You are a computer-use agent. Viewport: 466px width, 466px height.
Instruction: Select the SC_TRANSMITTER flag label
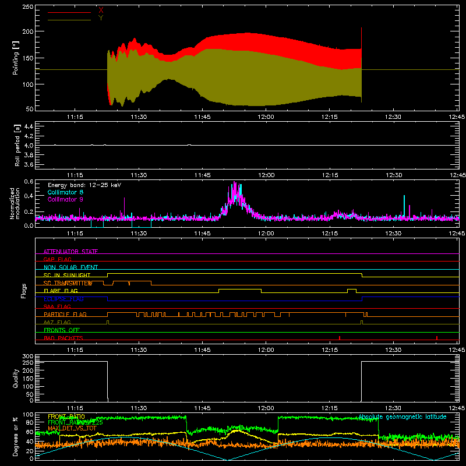pos(68,283)
